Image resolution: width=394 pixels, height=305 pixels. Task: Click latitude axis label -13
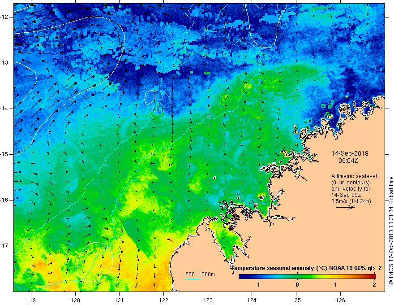tap(4, 63)
